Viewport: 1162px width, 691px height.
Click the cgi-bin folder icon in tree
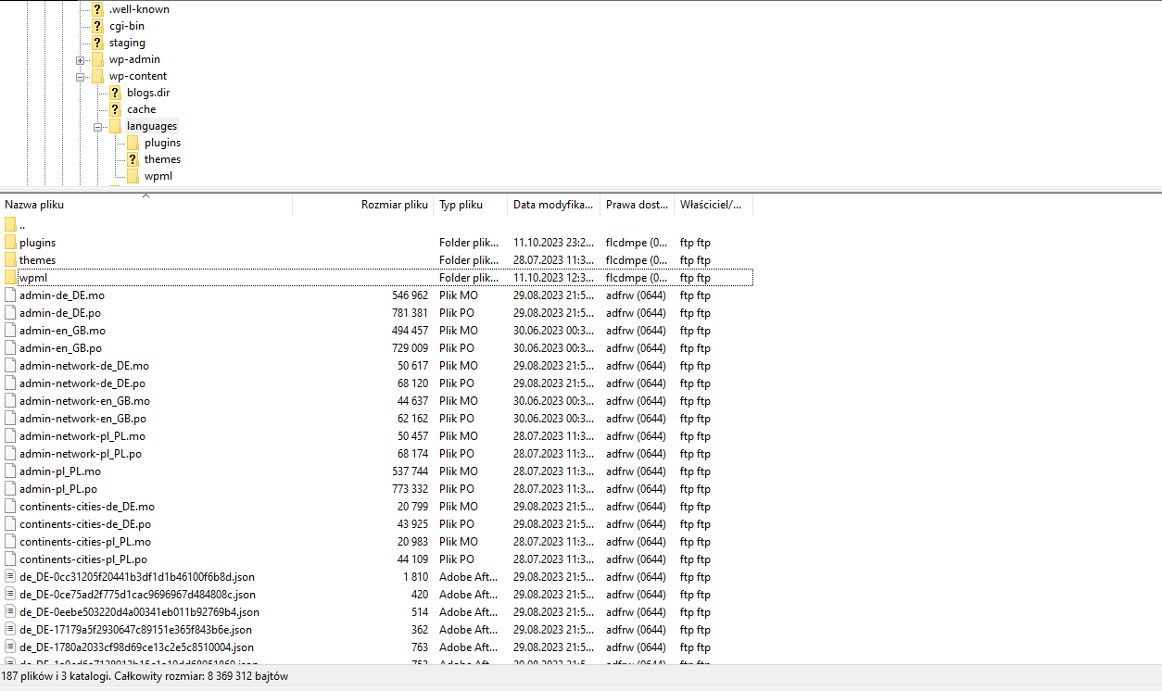pyautogui.click(x=97, y=26)
